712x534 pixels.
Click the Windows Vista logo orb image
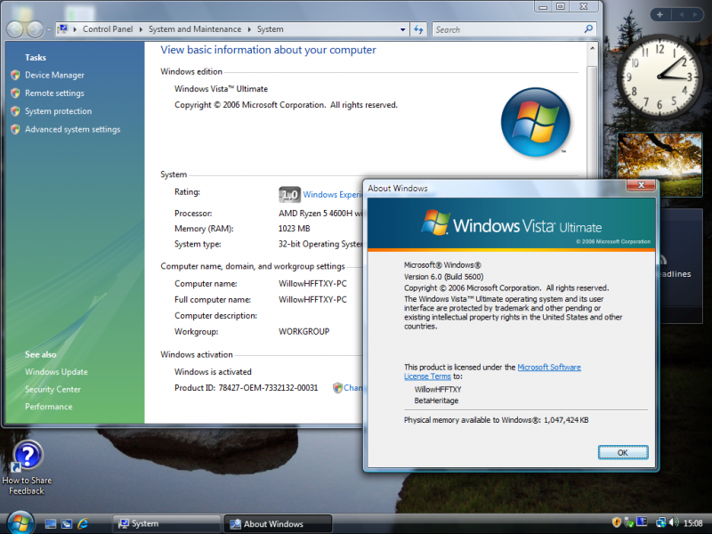tap(536, 122)
